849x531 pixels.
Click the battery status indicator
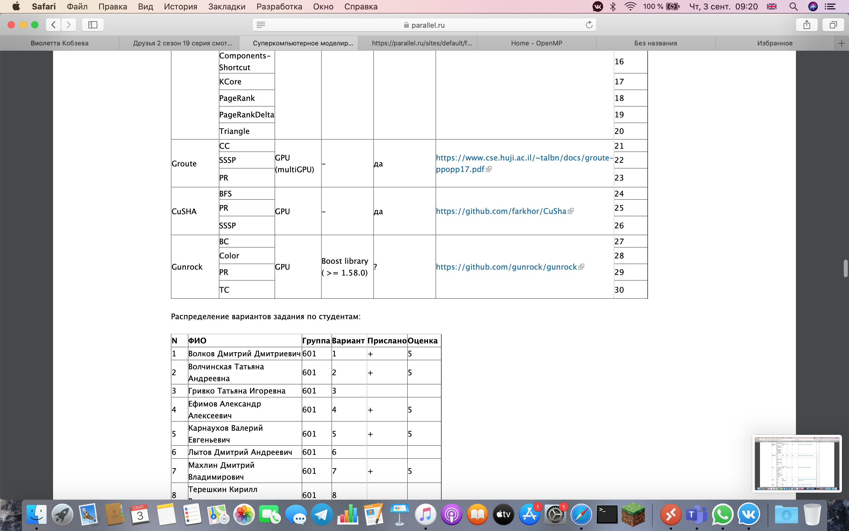click(661, 6)
